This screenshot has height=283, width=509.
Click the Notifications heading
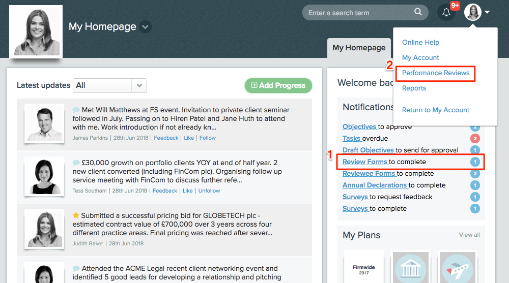pos(368,107)
